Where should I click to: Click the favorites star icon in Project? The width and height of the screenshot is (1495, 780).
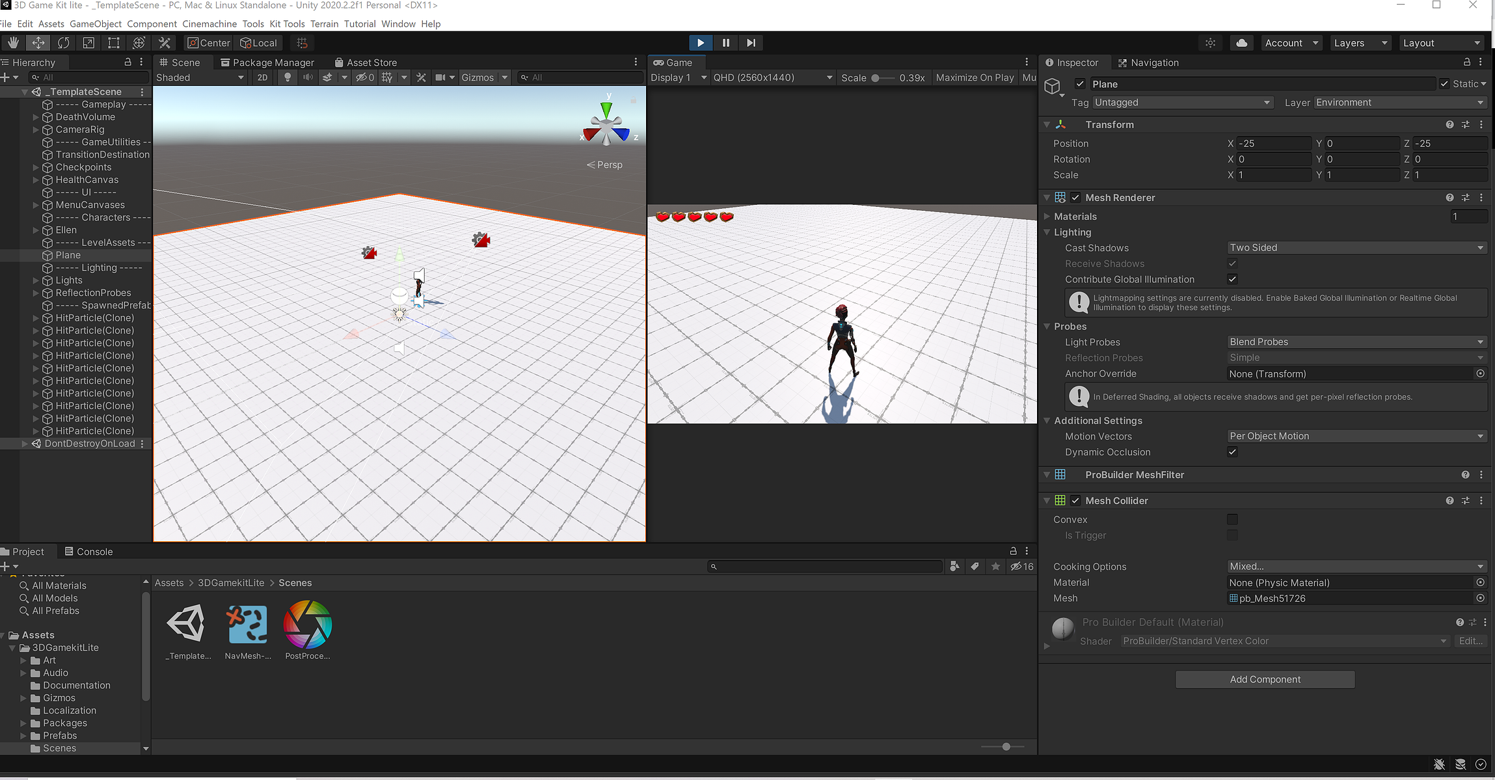pyautogui.click(x=995, y=567)
